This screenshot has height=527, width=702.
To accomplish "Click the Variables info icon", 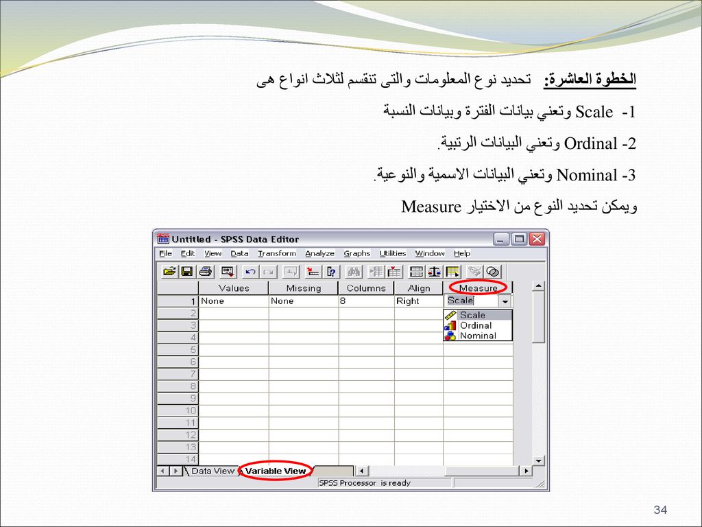I will click(332, 272).
